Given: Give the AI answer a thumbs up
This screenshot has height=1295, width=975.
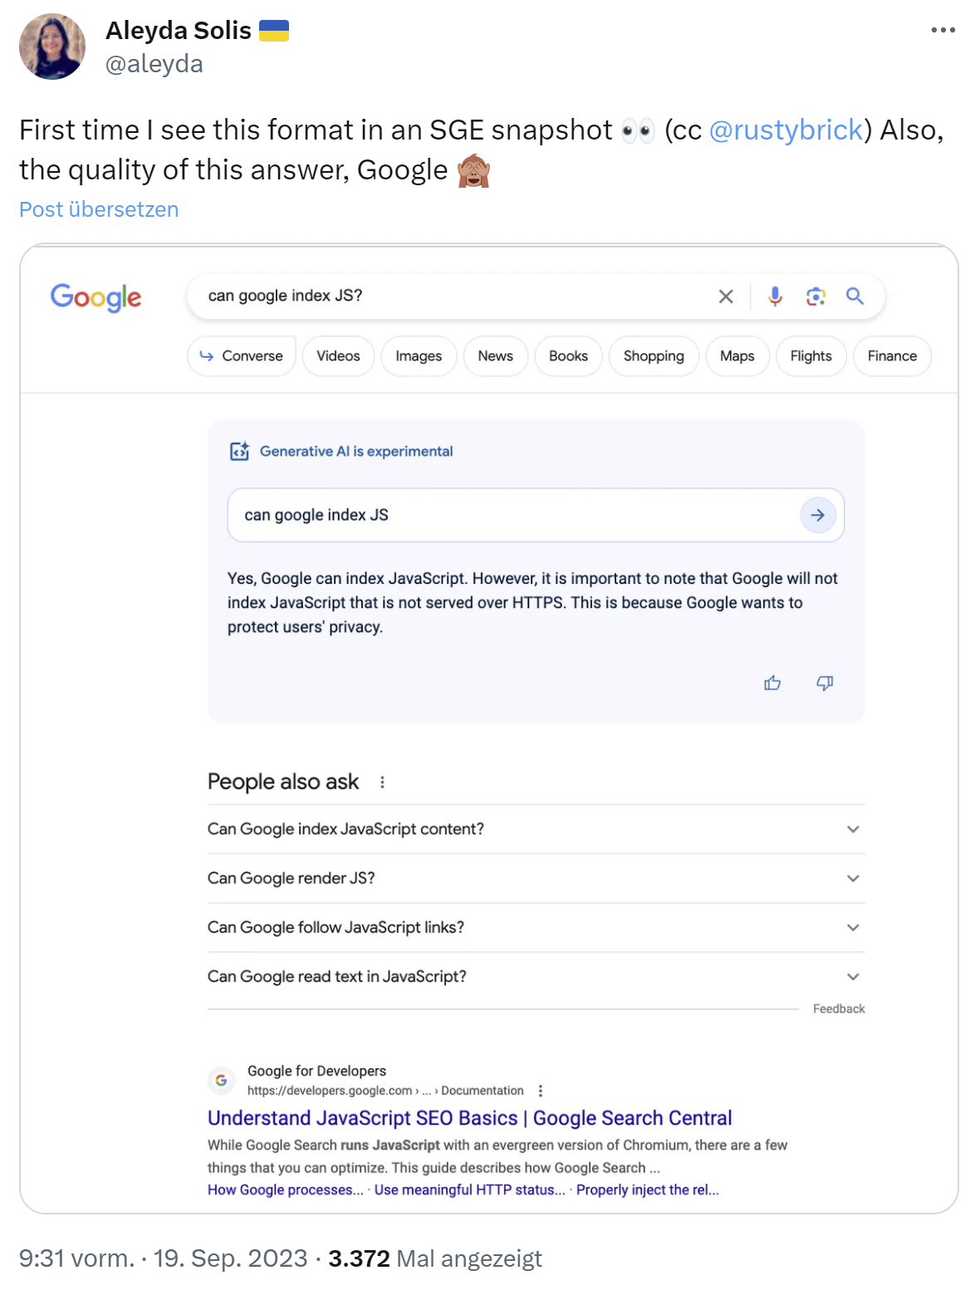Looking at the screenshot, I should [772, 683].
